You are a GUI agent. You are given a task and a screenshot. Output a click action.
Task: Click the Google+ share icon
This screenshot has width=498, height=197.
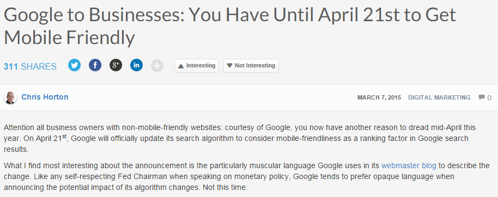tap(116, 65)
